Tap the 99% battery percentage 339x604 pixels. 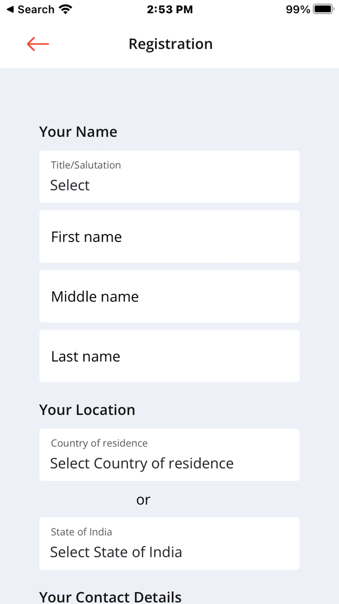[x=298, y=9]
